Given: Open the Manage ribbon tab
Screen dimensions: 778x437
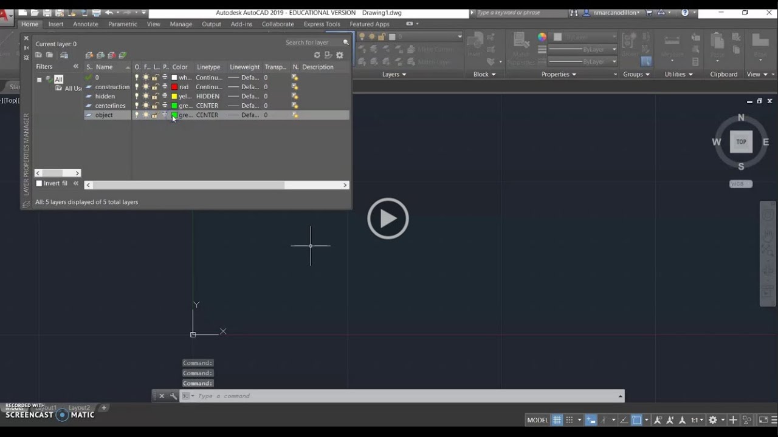Looking at the screenshot, I should pos(181,24).
